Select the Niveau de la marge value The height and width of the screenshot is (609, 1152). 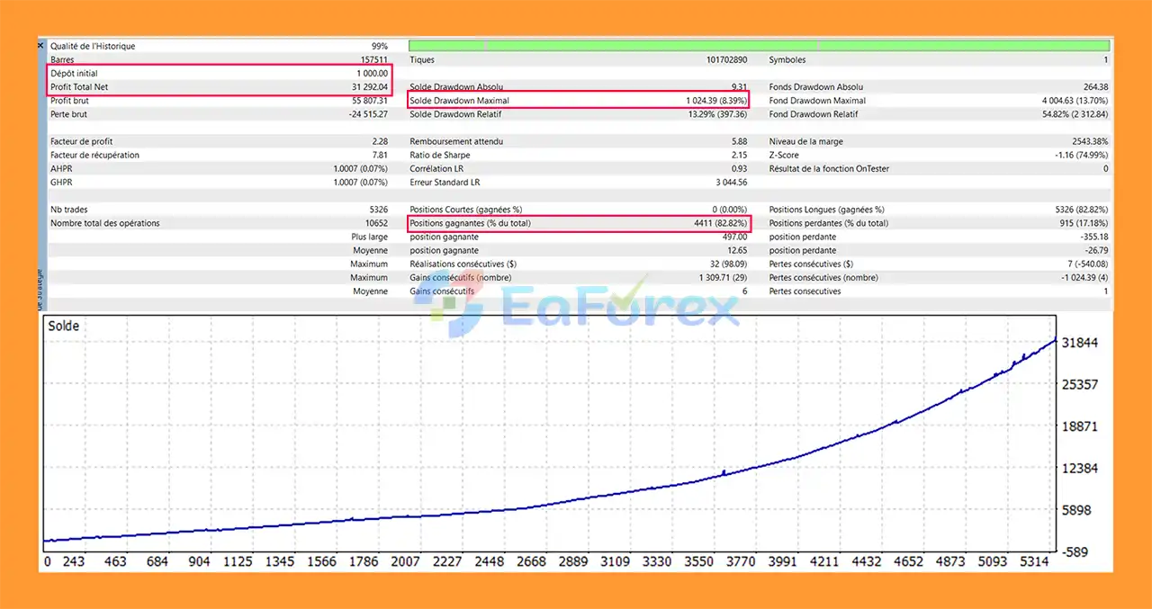pyautogui.click(x=1086, y=141)
